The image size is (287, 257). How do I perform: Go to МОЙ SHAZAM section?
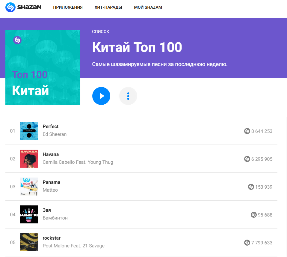148,7
